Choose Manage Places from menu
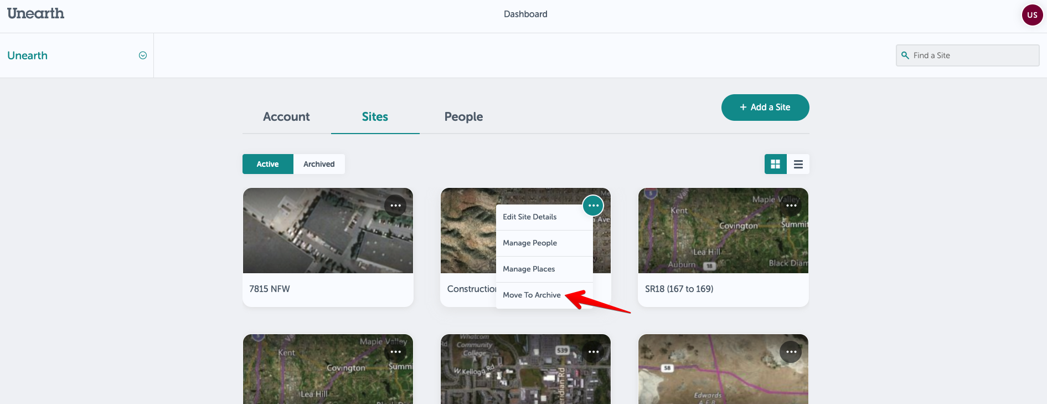 click(x=544, y=269)
